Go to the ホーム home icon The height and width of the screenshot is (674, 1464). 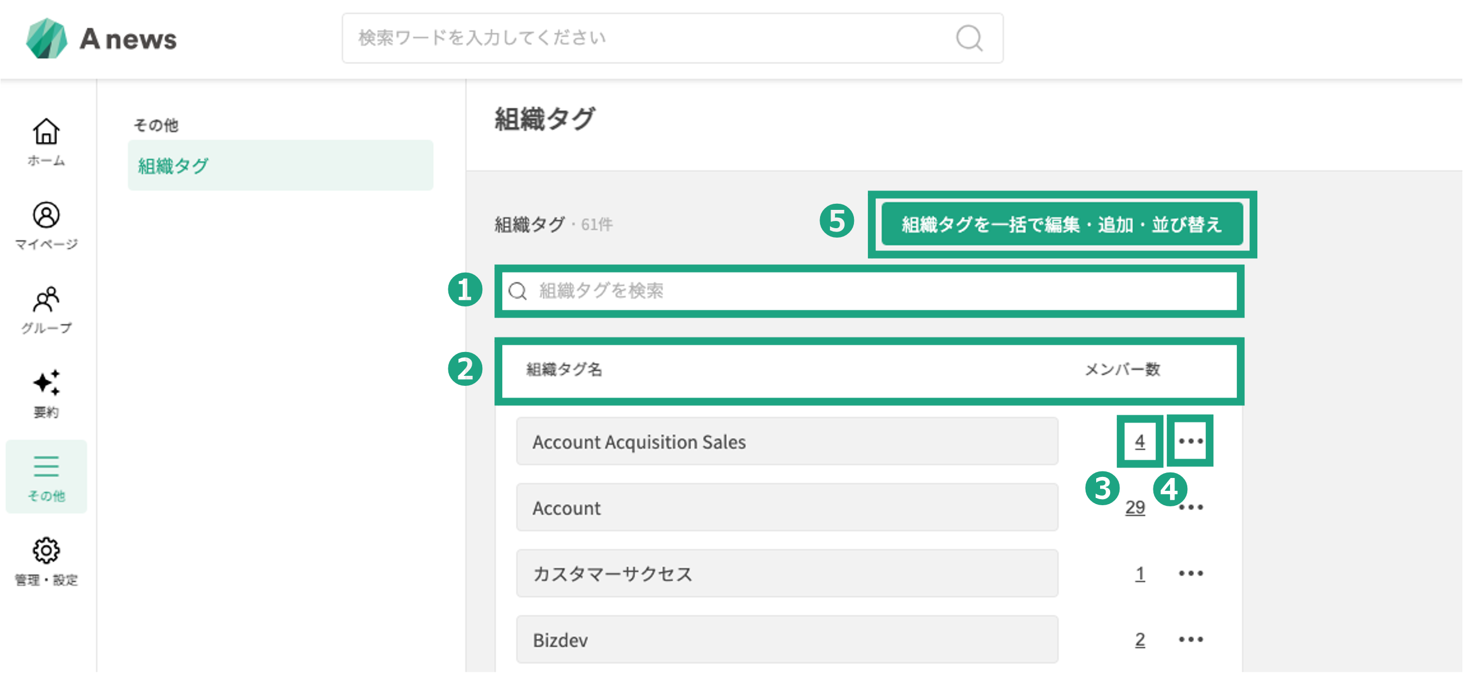coord(46,131)
